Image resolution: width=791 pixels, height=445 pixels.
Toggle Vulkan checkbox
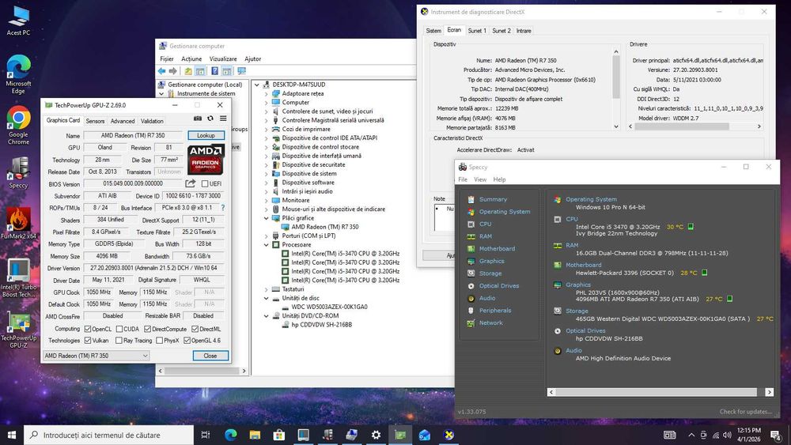click(88, 341)
